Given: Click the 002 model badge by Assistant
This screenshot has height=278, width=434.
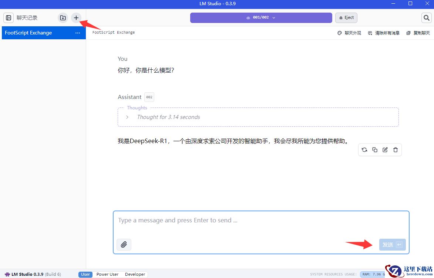Looking at the screenshot, I should pos(149,97).
